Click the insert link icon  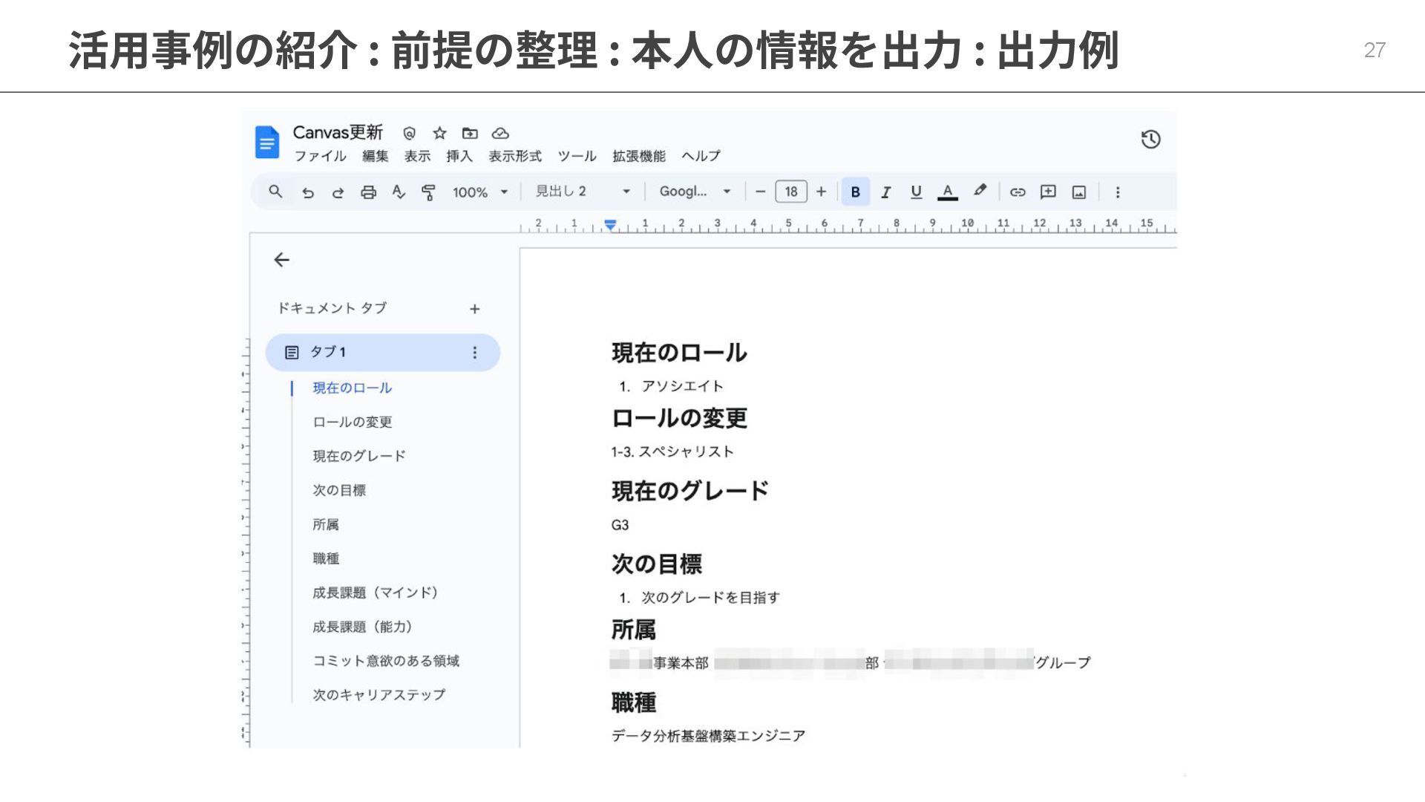click(x=1018, y=192)
